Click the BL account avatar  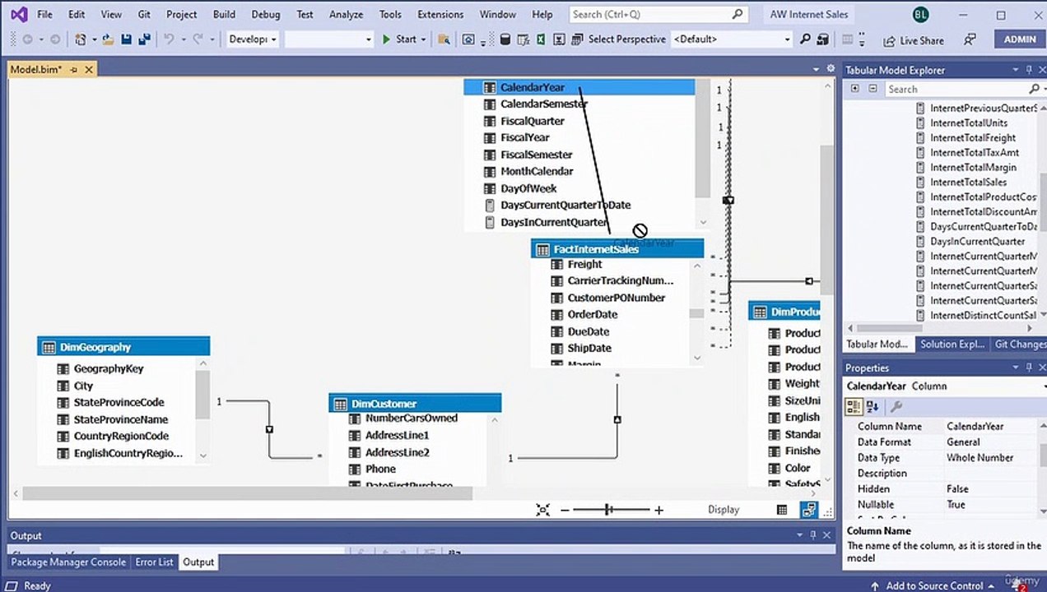(x=921, y=14)
